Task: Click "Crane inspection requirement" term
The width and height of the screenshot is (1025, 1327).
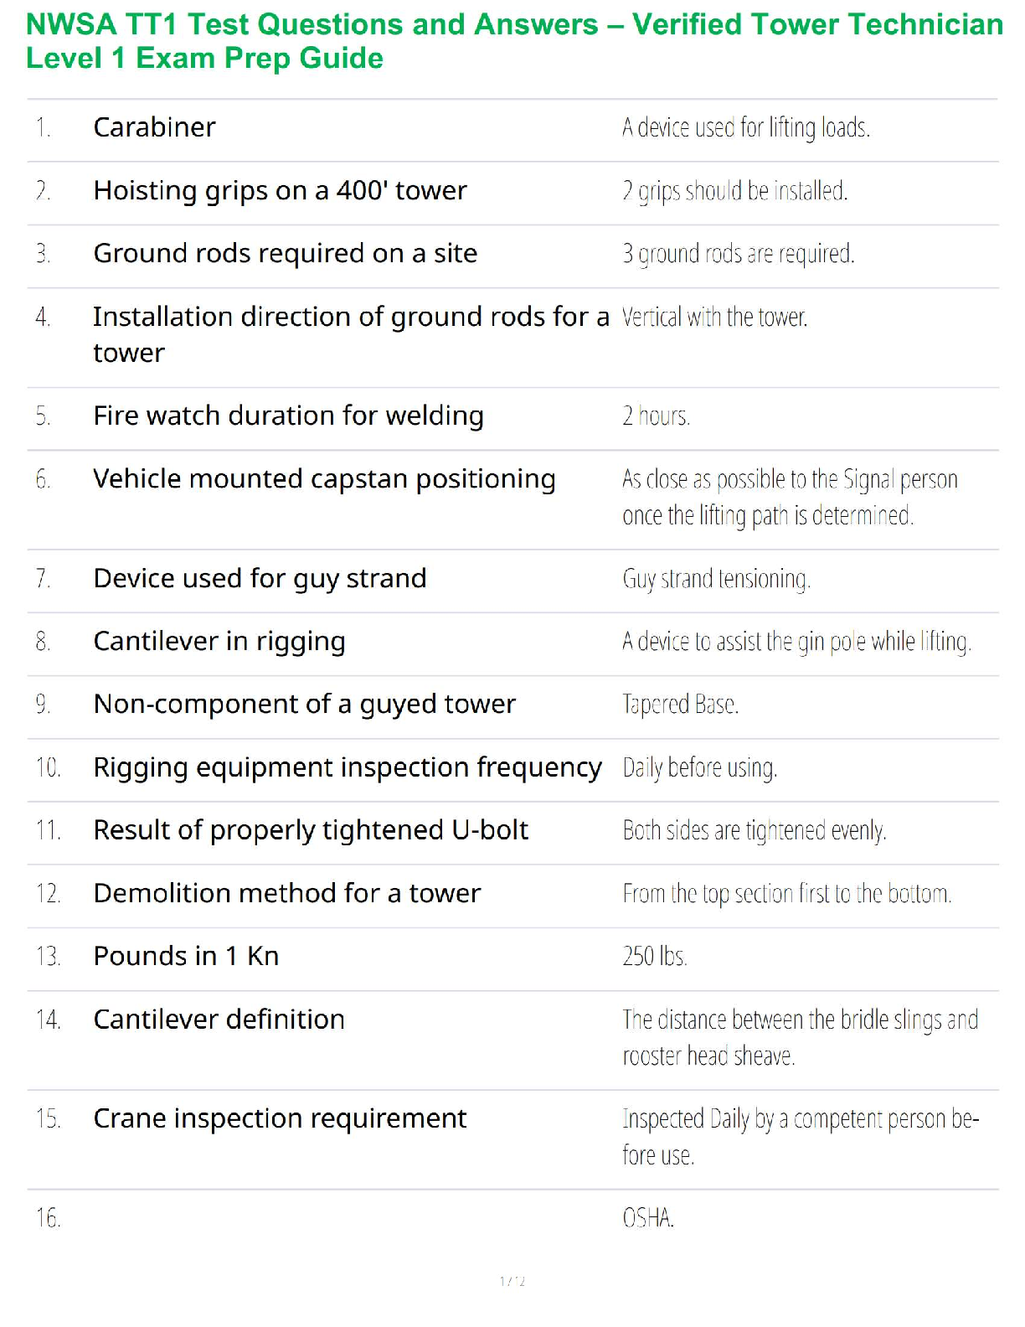Action: coord(280,1119)
